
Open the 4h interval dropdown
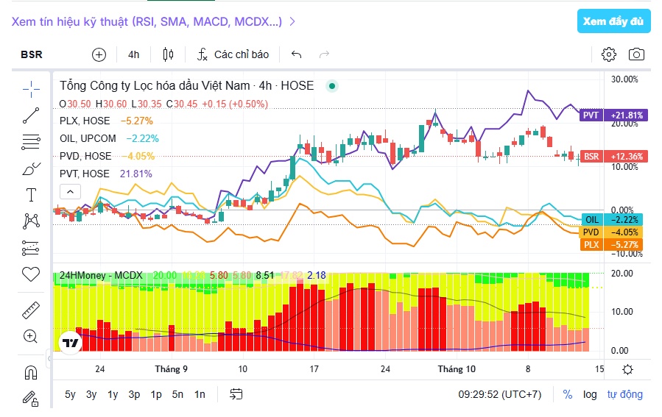133,55
